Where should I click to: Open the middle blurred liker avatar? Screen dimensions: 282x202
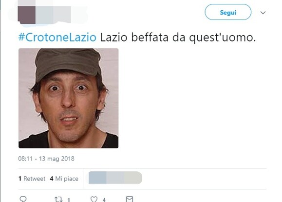115,178
